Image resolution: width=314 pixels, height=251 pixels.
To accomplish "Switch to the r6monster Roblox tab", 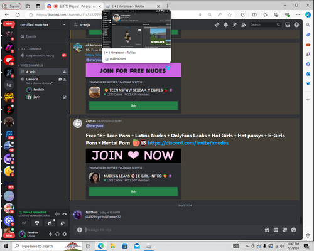I will pyautogui.click(x=133, y=6).
